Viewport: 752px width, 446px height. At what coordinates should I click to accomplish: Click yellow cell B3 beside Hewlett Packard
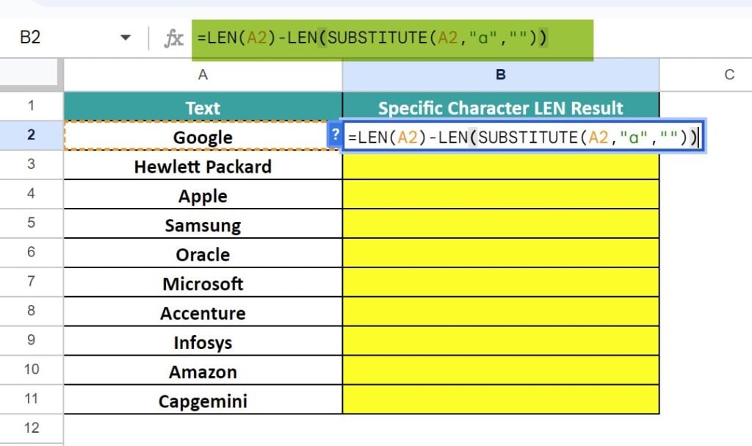[x=501, y=166]
